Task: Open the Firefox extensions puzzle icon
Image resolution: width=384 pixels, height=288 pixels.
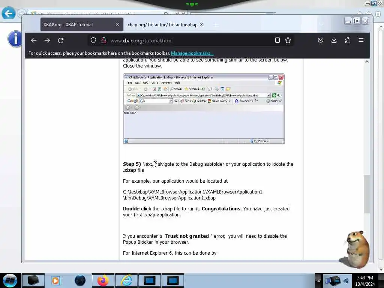Action: pyautogui.click(x=348, y=40)
